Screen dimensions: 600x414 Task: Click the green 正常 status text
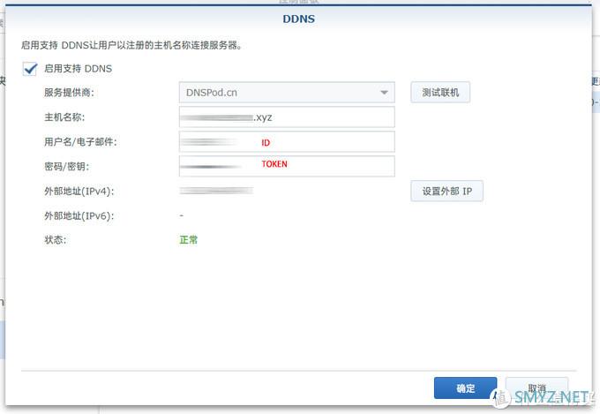click(x=189, y=240)
